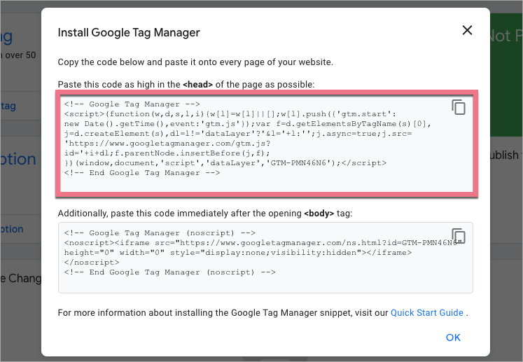Click the 'Copy the code below' instruction text
Screen dimensions: 523x362
[x=195, y=62]
